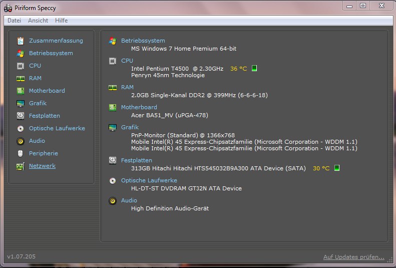Click the Audio speaker icon in summary panel
This screenshot has width=396, height=268.
click(x=113, y=201)
